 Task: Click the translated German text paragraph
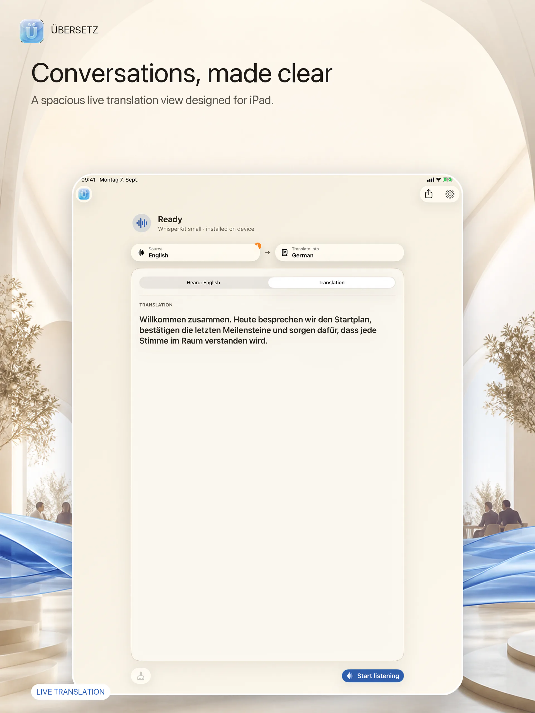(258, 330)
